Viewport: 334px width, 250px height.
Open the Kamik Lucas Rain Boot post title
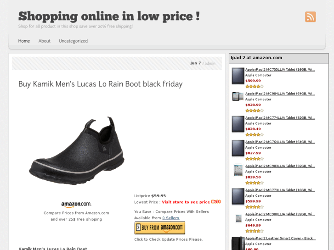click(x=100, y=84)
